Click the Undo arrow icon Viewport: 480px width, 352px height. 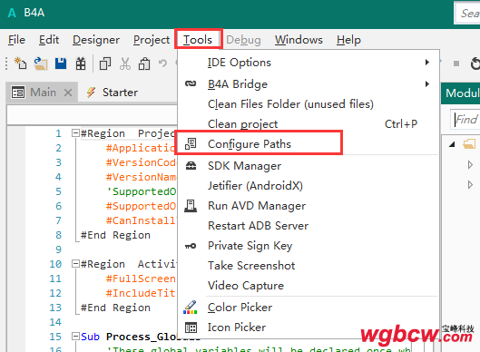coord(162,64)
